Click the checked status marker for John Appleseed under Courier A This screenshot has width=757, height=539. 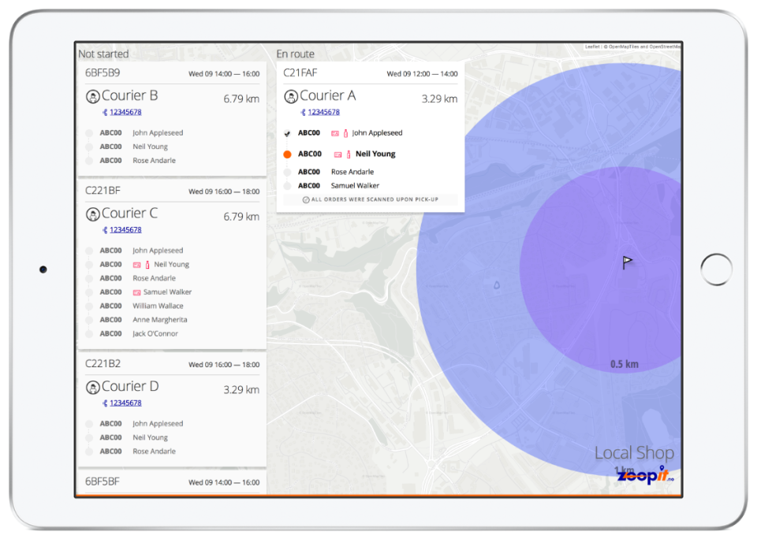(x=288, y=134)
